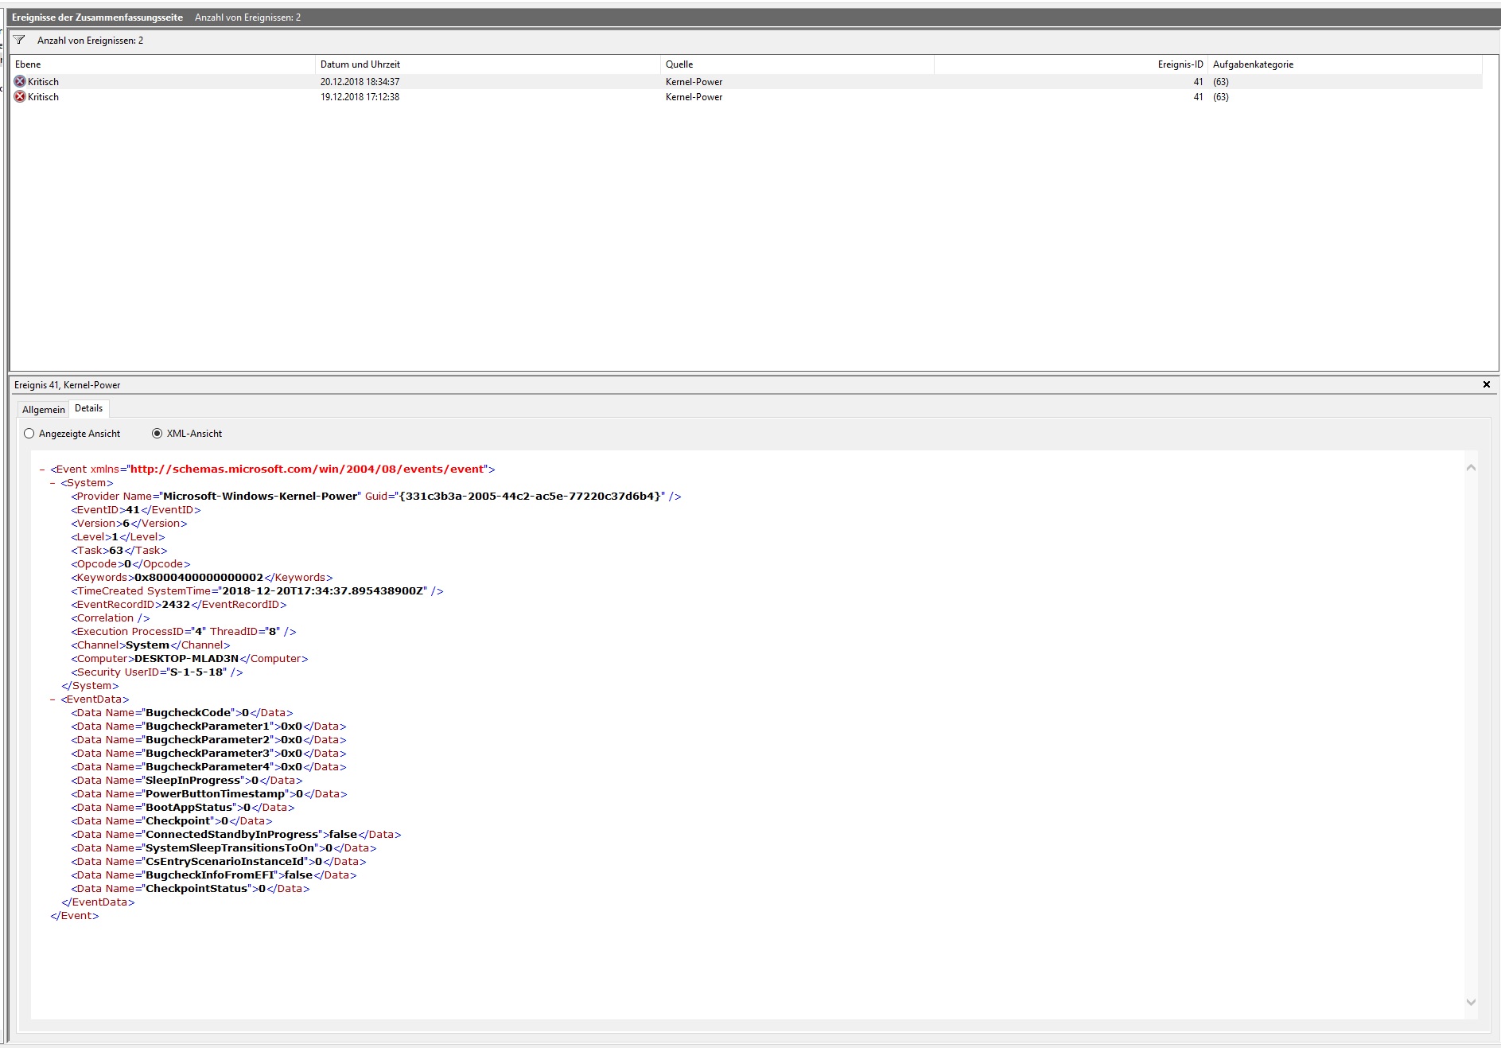Image resolution: width=1501 pixels, height=1048 pixels.
Task: Click the Ereignisse der Zusammenfassungsseite header
Action: click(x=97, y=18)
